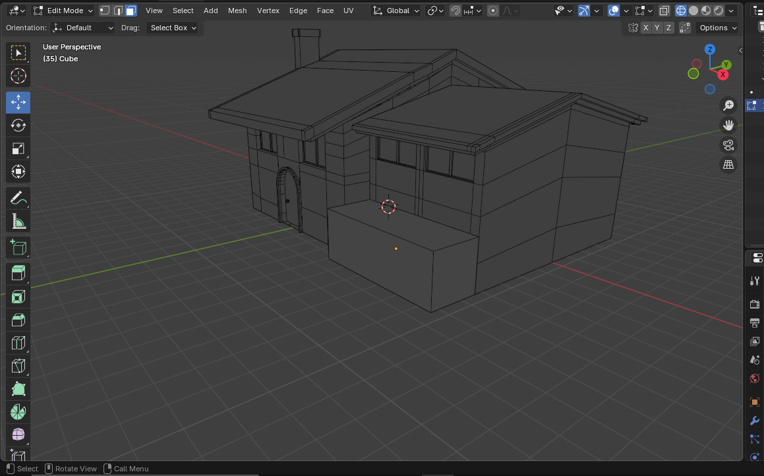Open Tool properties tab icon

pos(755,281)
